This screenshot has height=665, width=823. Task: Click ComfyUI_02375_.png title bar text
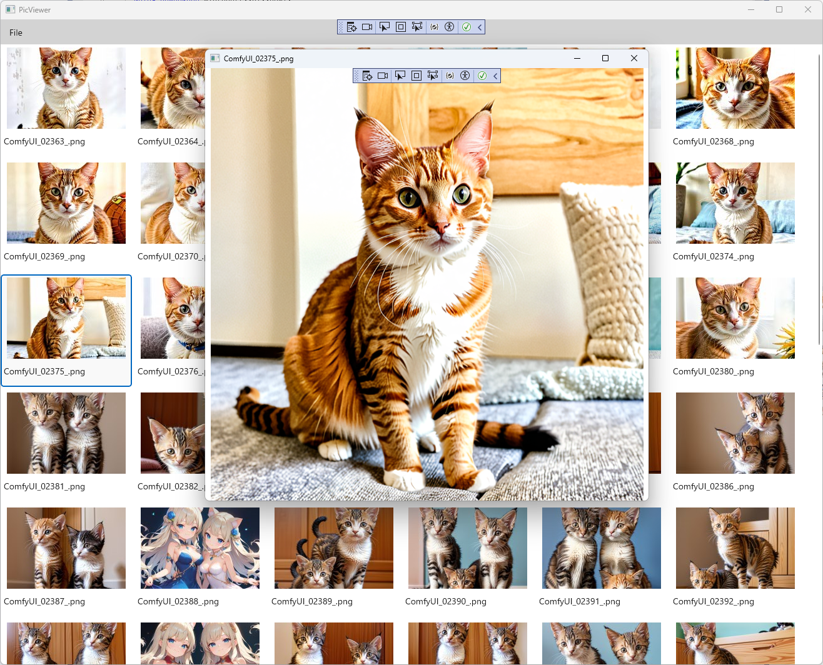click(259, 58)
